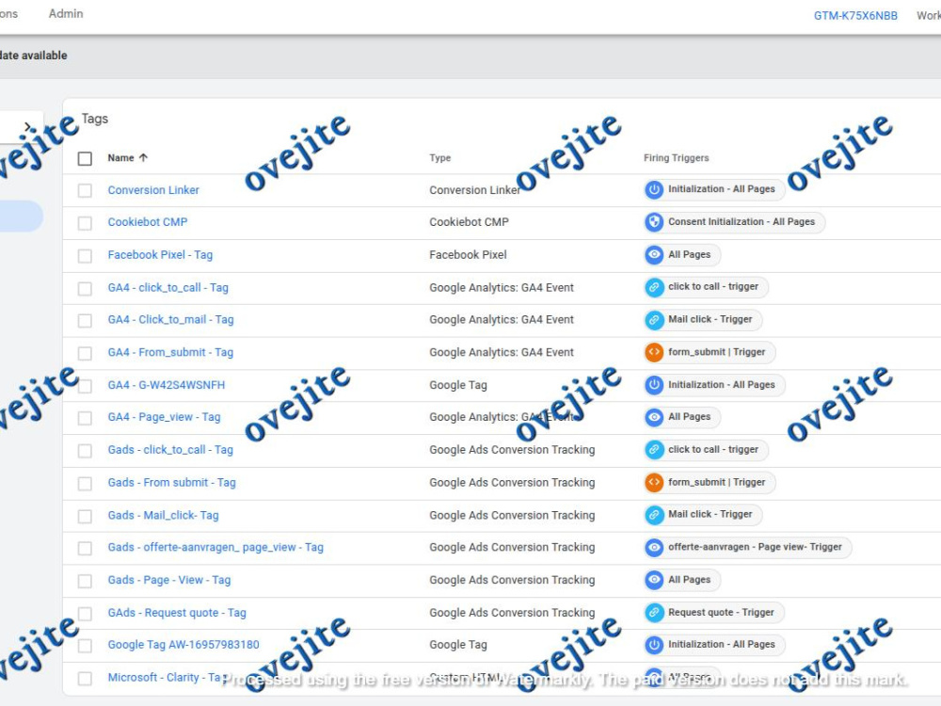The height and width of the screenshot is (706, 941).
Task: Click the Facebook Pixel type cell
Action: tap(468, 254)
